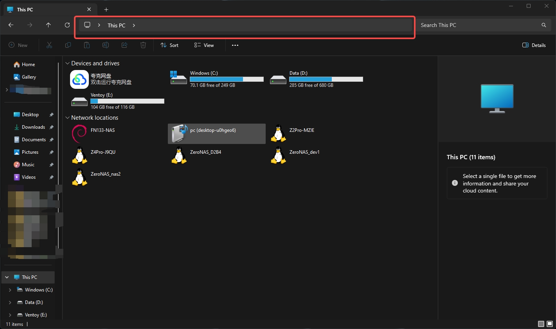556x329 pixels.
Task: Collapse This PC in navigation tree
Action: pos(7,277)
